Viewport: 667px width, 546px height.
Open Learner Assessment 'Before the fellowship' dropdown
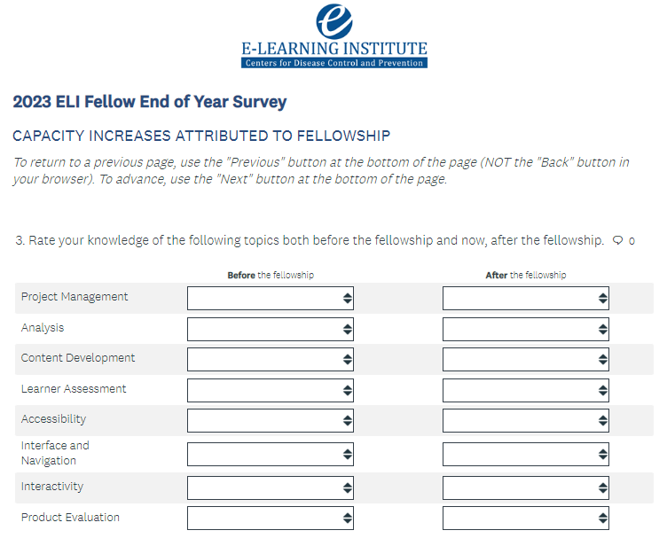pyautogui.click(x=270, y=390)
